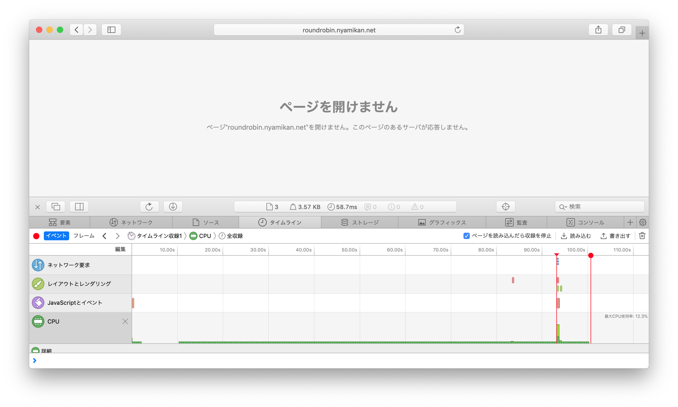Screen dimensions: 678x407
Task: Click the 詳細 details section header
Action: click(x=42, y=350)
